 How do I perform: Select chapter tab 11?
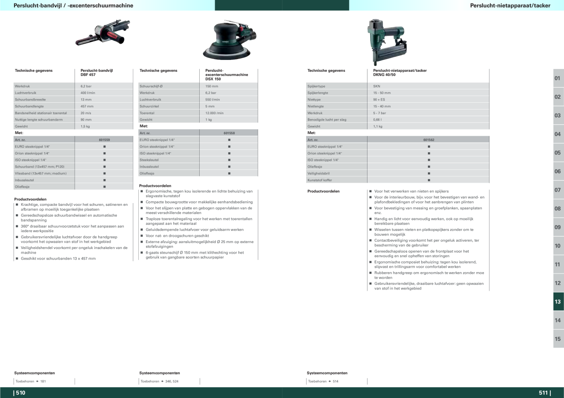coord(558,264)
